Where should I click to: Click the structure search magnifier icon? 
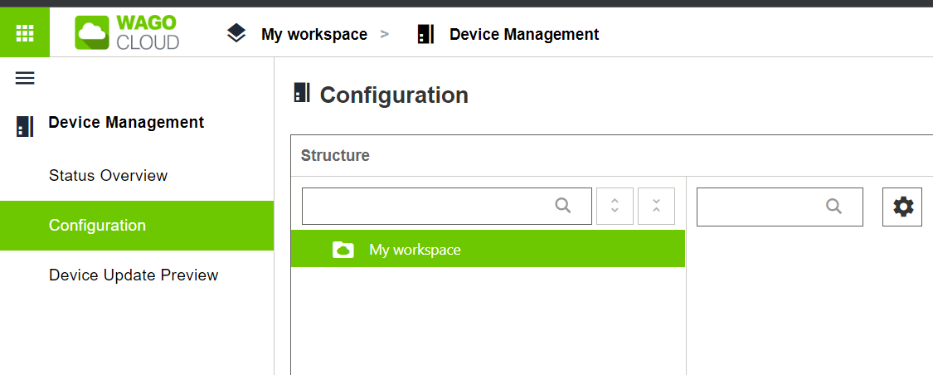pyautogui.click(x=563, y=206)
